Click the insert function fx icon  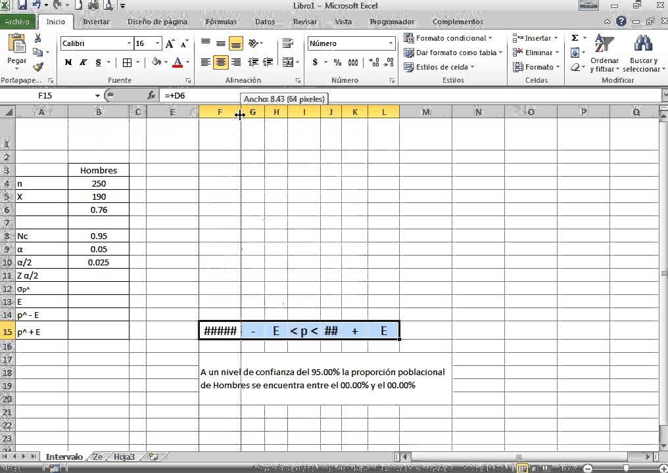point(151,95)
